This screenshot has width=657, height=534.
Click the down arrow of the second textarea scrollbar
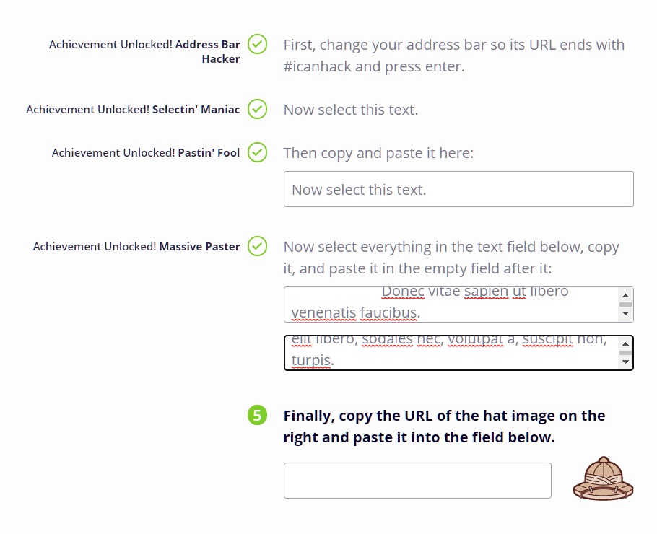pos(625,362)
